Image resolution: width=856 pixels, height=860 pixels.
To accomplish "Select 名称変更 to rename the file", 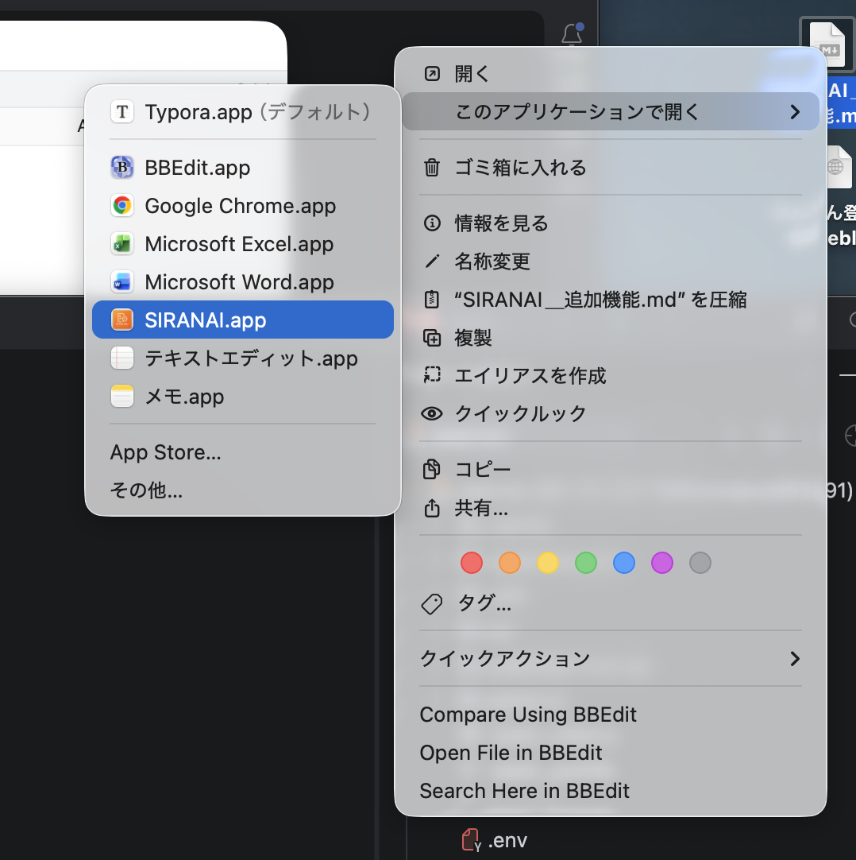I will [611, 261].
